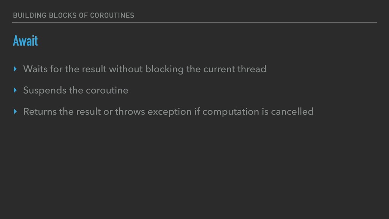Click the word 'cancelled' ending third bullet
Screen dimensions: 389x219
click(x=292, y=111)
